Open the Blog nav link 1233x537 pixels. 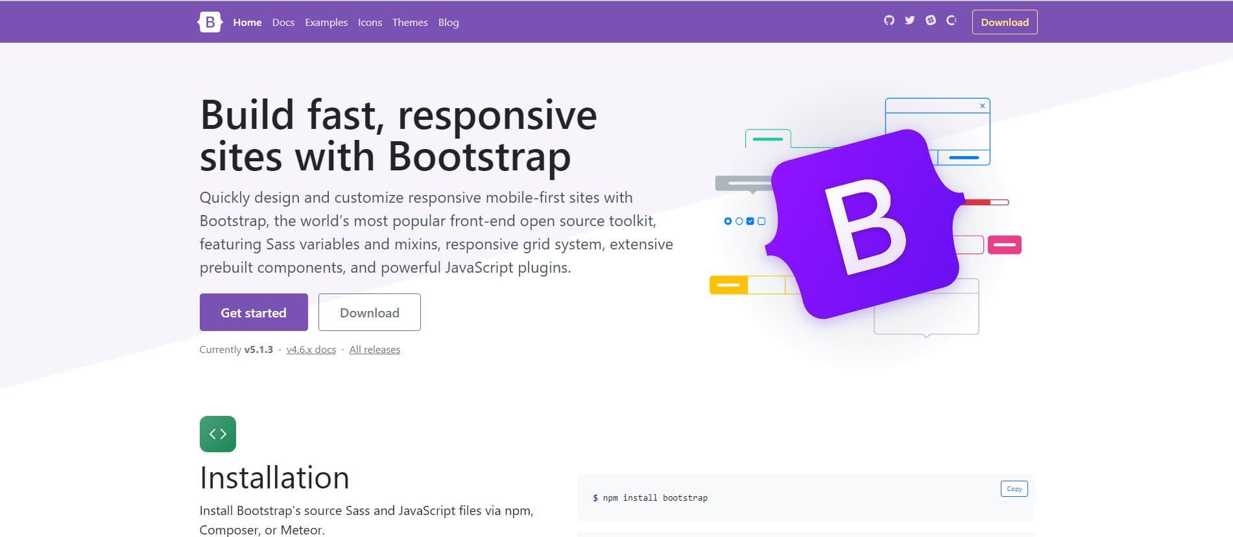click(x=448, y=22)
